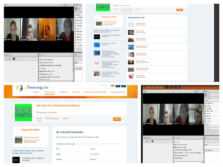The height and width of the screenshot is (167, 223).
Task: Toggle the green speaker icon in orange toolbar
Action: tap(166, 87)
